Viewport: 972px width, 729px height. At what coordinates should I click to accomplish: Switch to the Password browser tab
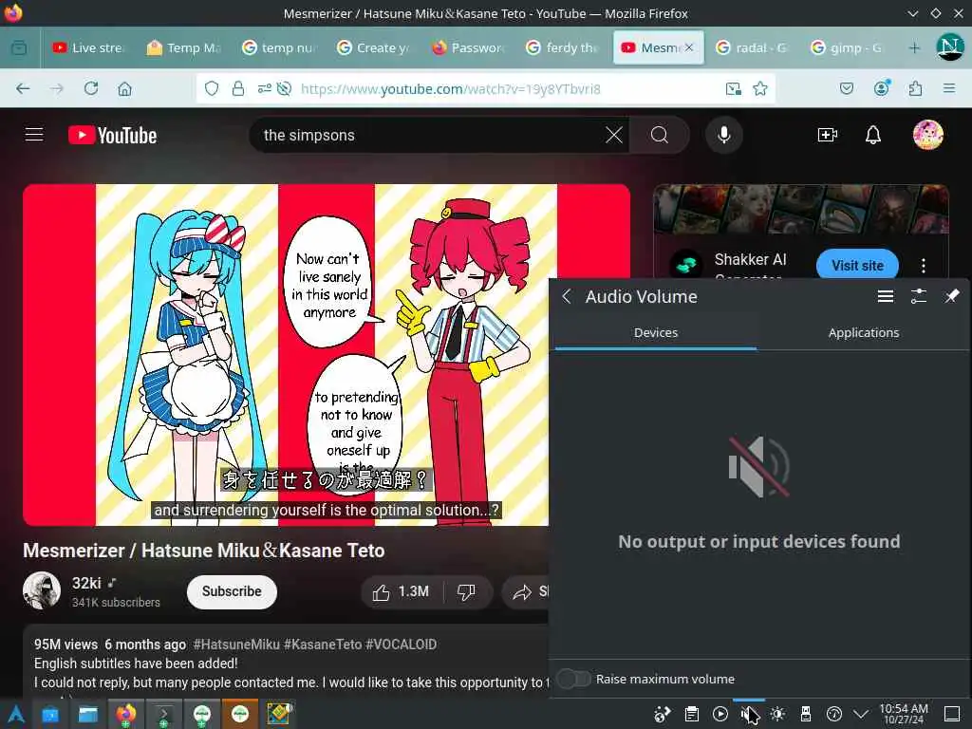pyautogui.click(x=469, y=47)
